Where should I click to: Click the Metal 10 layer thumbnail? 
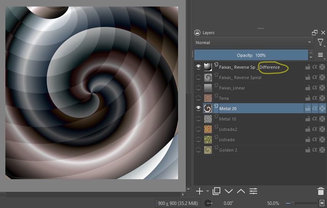[x=208, y=119]
